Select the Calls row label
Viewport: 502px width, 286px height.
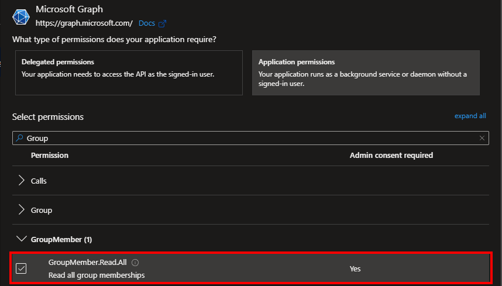tap(39, 181)
